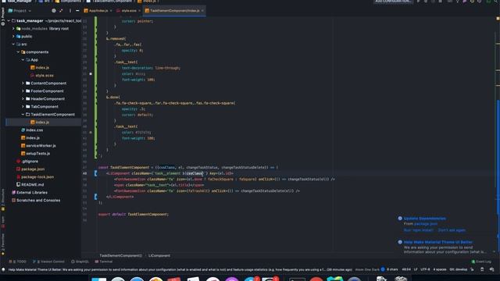Close the App/index.js tab

[x=111, y=10]
